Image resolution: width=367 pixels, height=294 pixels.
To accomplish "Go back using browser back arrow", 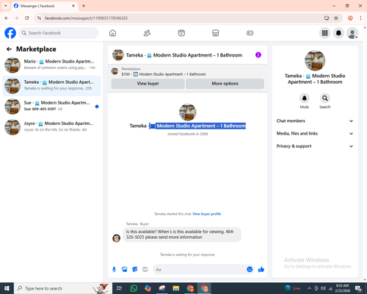I will 7,18.
